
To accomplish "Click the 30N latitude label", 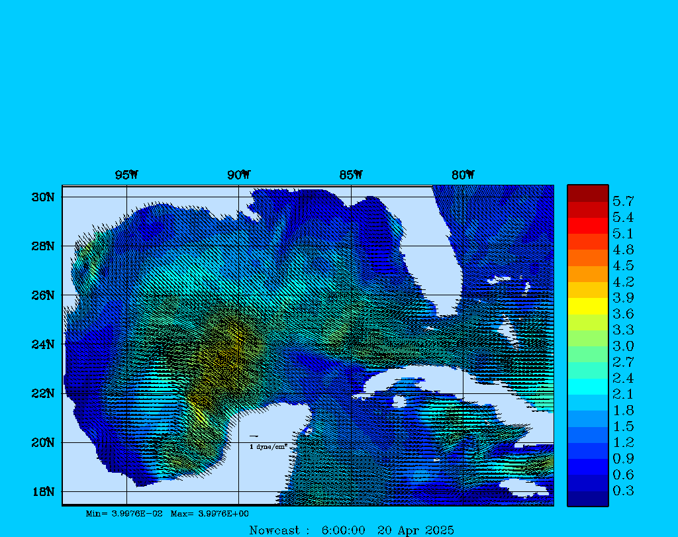I will coord(42,197).
